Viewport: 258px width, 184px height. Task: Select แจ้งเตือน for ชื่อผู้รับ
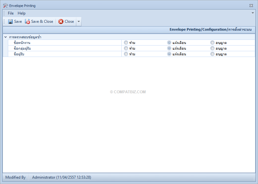click(x=169, y=54)
